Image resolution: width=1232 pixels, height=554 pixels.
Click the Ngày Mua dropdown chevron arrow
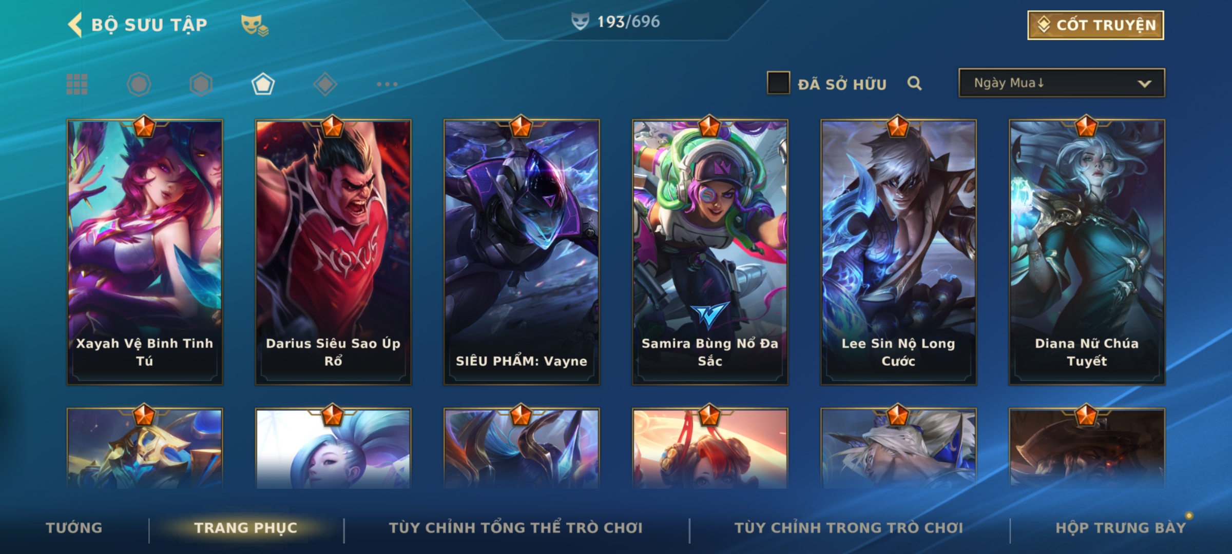[1144, 84]
